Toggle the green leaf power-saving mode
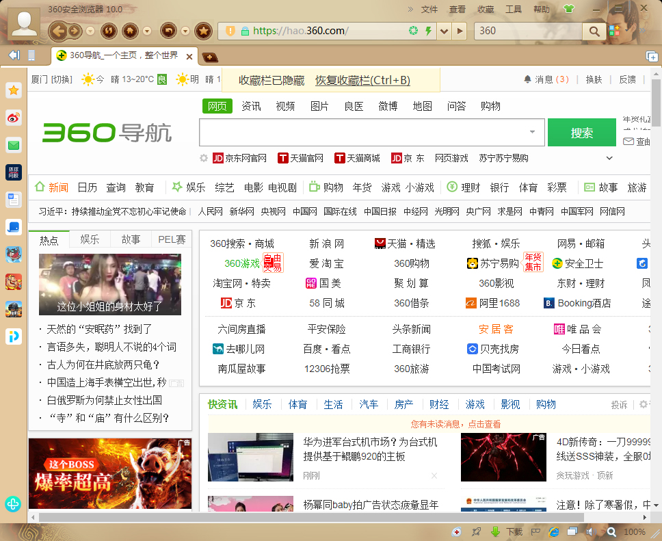The height and width of the screenshot is (541, 662). point(570,9)
